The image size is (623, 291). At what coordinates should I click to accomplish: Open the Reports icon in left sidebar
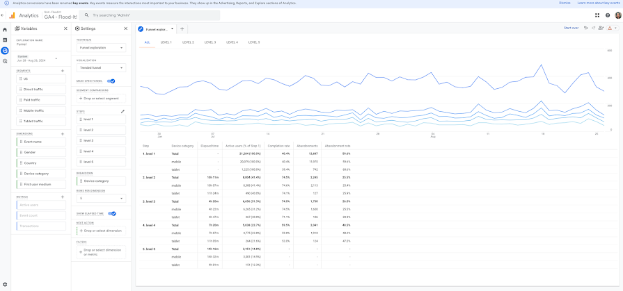pos(5,40)
